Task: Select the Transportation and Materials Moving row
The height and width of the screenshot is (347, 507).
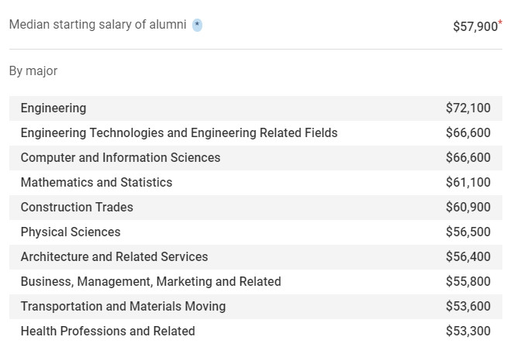Action: [123, 307]
